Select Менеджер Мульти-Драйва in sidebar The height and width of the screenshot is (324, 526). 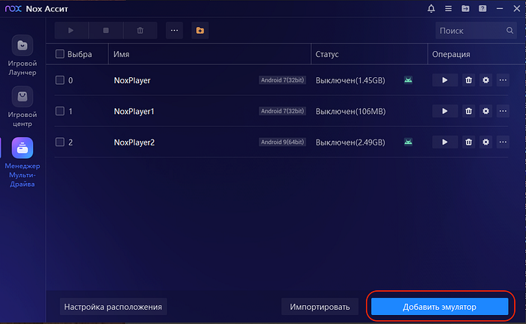coord(23,163)
